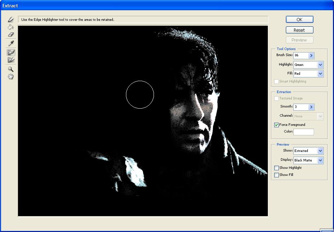
Task: Click the Brush Size value field
Action: (301, 55)
